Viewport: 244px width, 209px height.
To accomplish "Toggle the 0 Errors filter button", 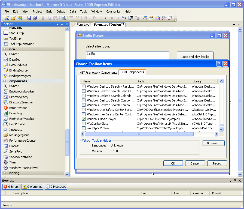I will 11,187.
